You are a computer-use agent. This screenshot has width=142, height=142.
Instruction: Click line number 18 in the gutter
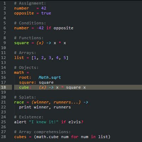[x=3, y=87]
